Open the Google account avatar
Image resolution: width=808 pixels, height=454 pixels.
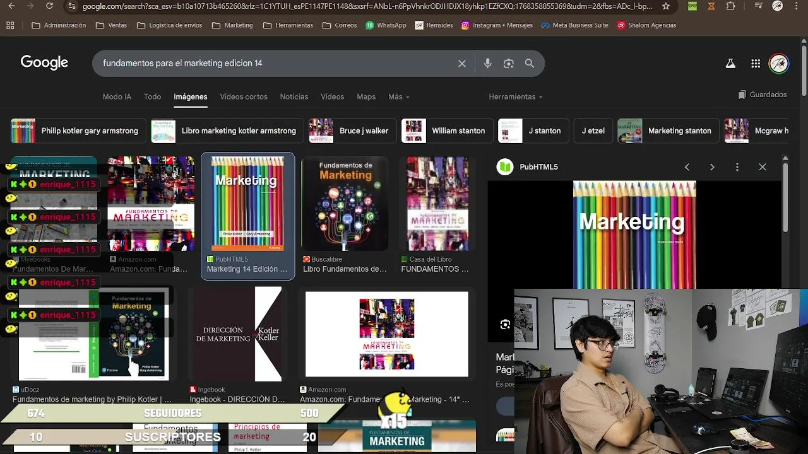[x=779, y=63]
